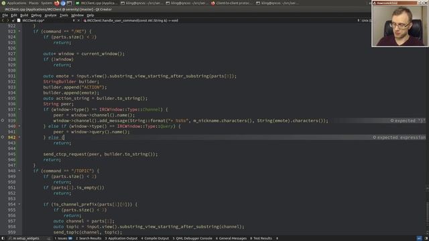
Task: Click the StringBuilder builder declaration
Action: point(71,82)
